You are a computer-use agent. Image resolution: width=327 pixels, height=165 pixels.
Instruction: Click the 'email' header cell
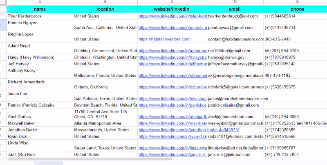coord(235,9)
